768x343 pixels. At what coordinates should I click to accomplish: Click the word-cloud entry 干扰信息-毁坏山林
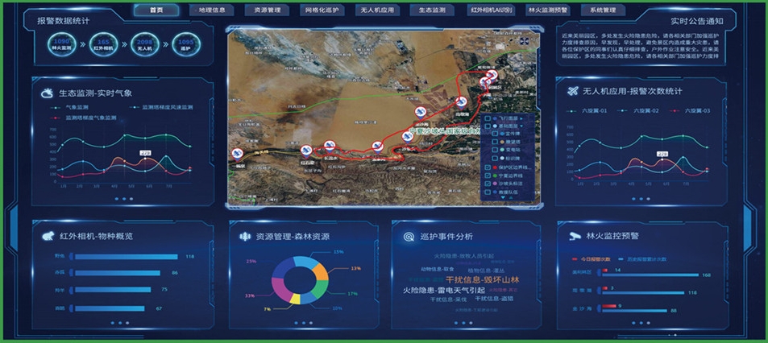[483, 280]
